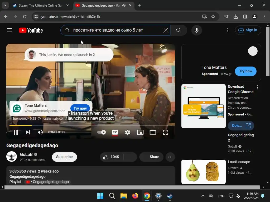Toggle closed captions CC button
The height and width of the screenshot is (202, 270).
point(115,132)
